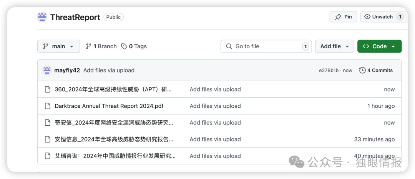Click 'now' timestamp in the 奇安信 row
The width and height of the screenshot is (415, 179).
point(389,123)
